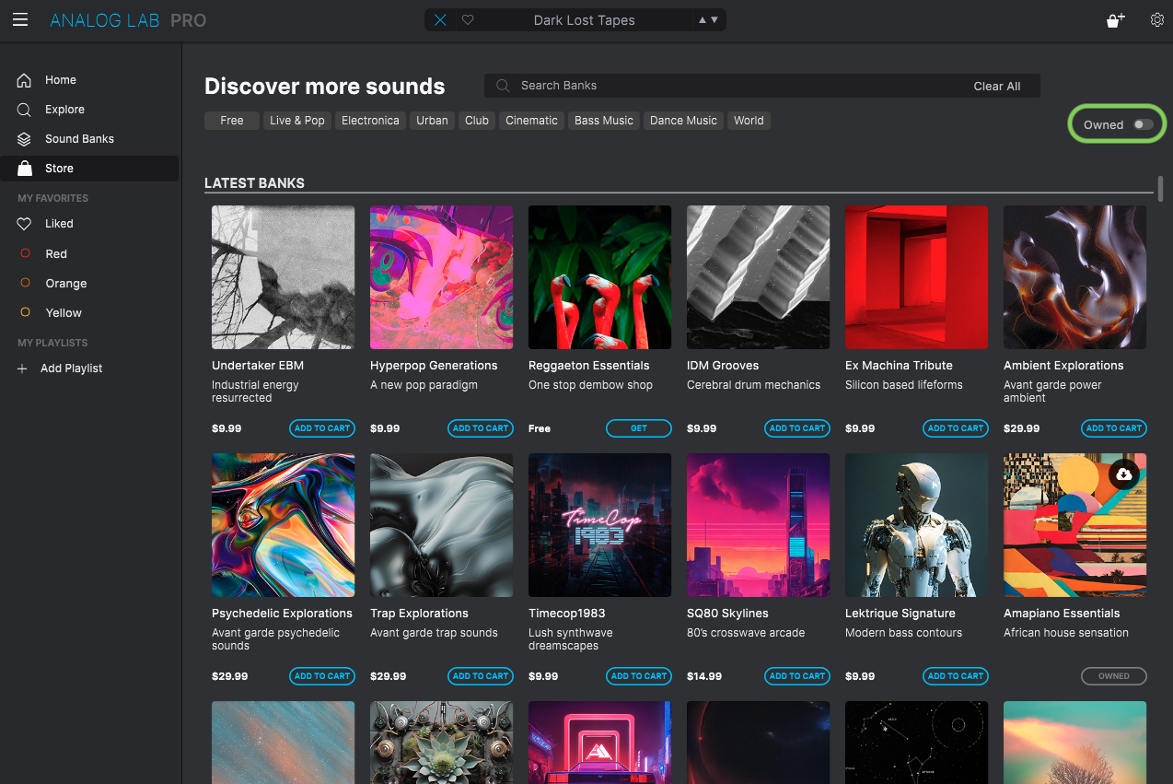Go to Explore in sidebar

pos(64,110)
